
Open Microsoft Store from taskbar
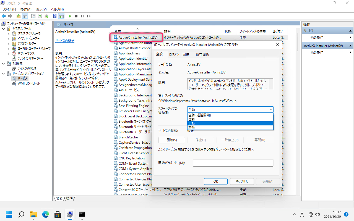[x=58, y=214]
